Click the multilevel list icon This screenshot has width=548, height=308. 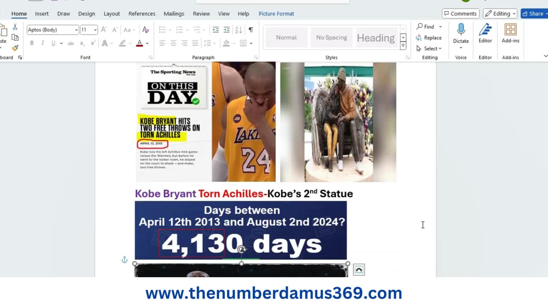point(197,30)
